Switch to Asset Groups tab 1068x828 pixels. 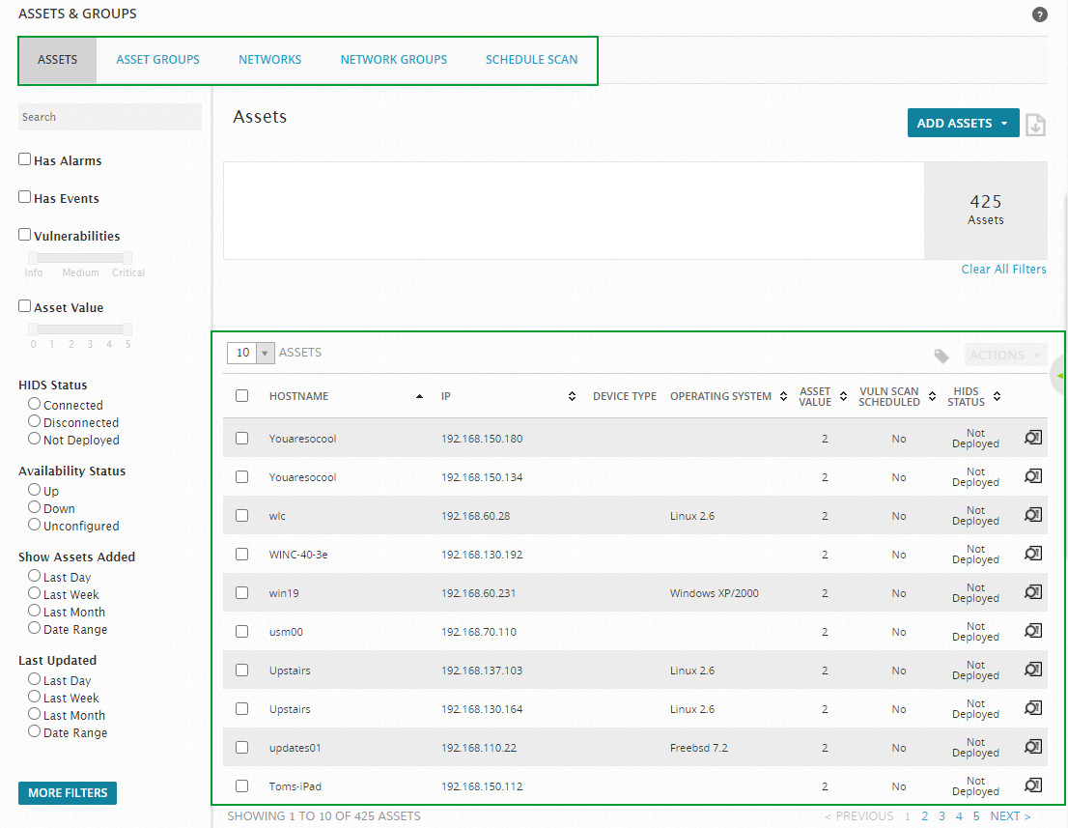[158, 60]
